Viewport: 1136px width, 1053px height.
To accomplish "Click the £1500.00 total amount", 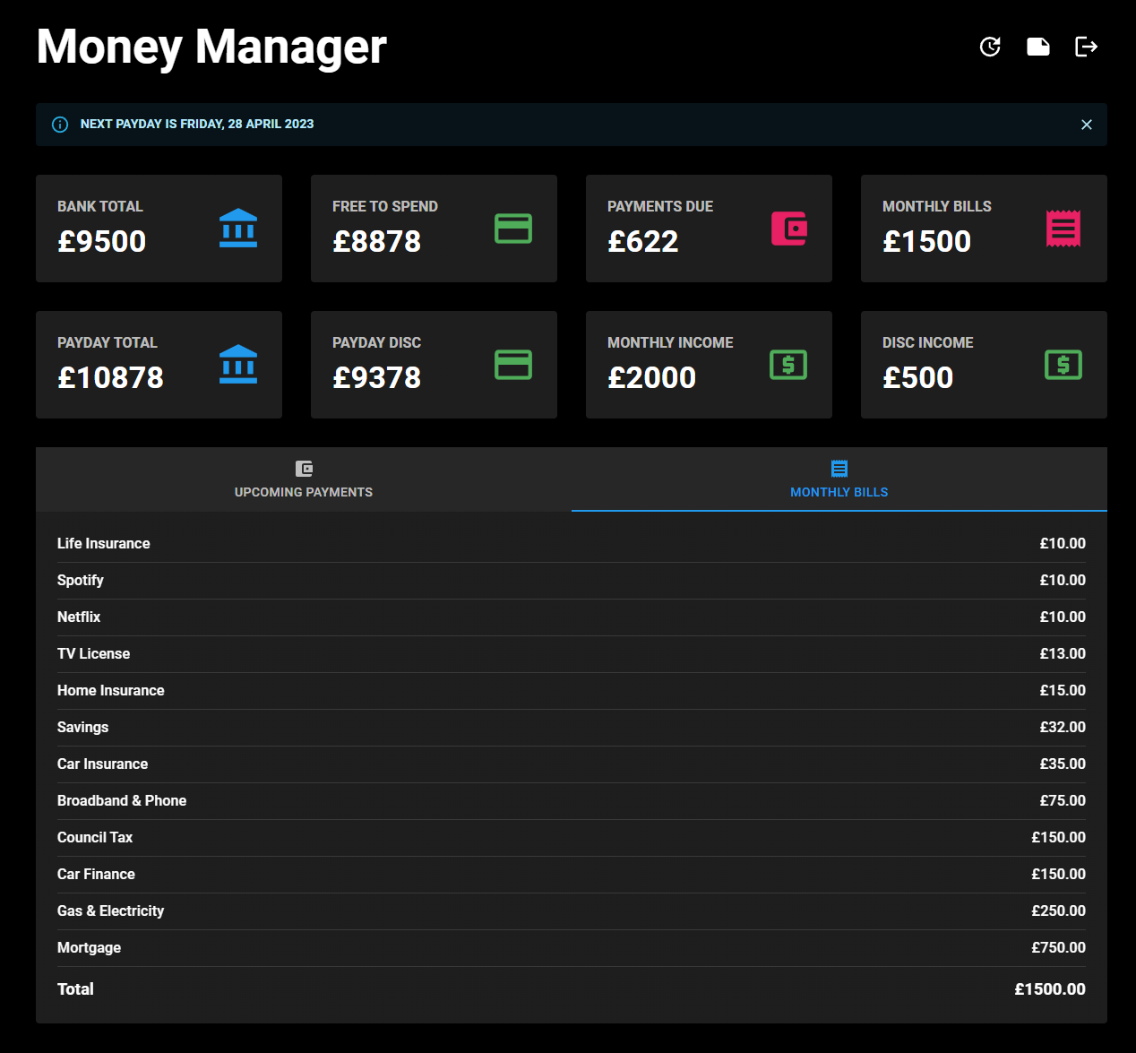I will coord(1050,989).
